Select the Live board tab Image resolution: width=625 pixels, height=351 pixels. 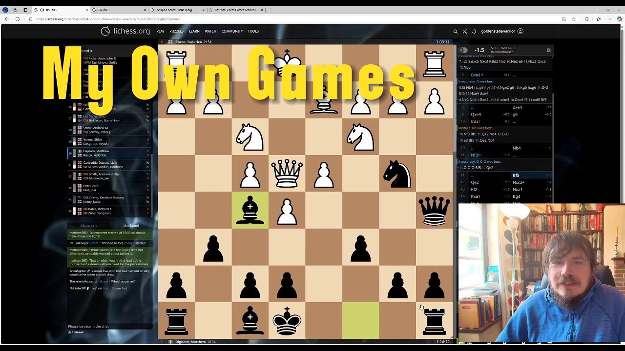pyautogui.click(x=131, y=226)
